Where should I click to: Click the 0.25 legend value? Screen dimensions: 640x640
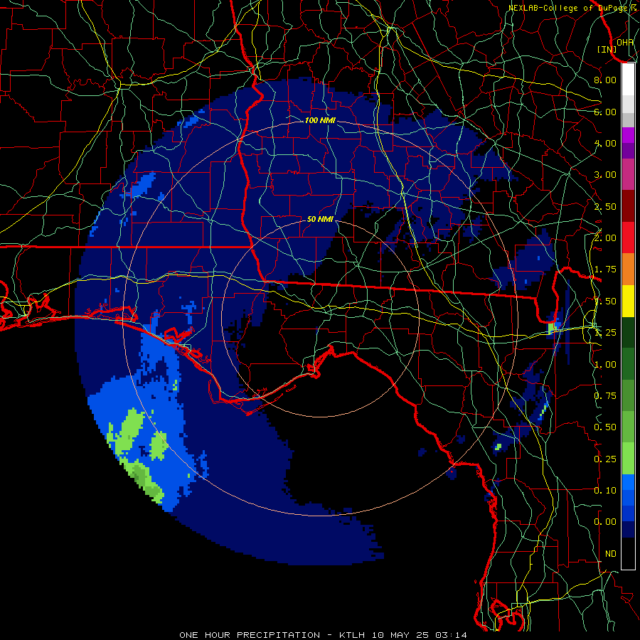coord(605,459)
